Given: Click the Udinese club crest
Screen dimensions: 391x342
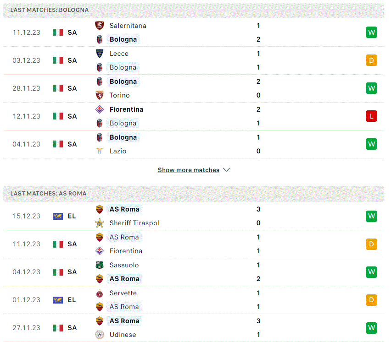Looking at the screenshot, I should pyautogui.click(x=100, y=335).
